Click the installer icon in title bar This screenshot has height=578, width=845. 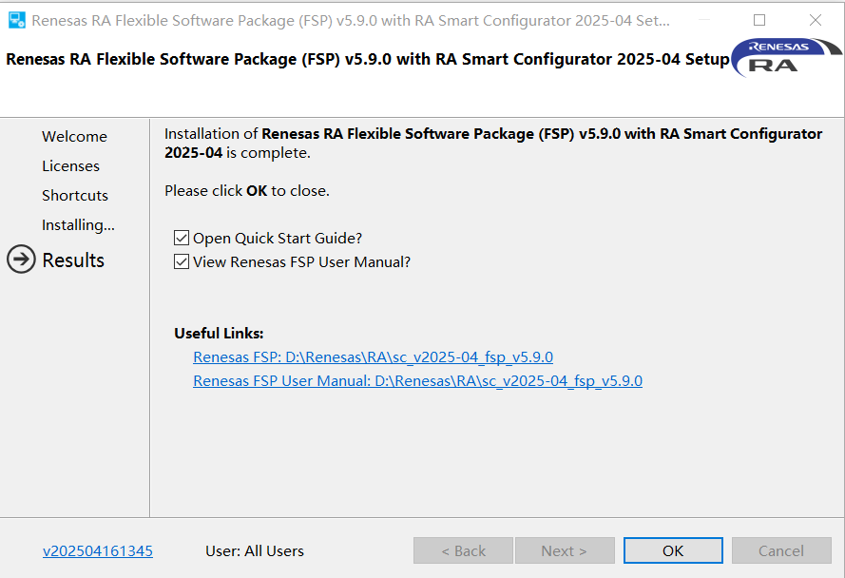[x=16, y=20]
